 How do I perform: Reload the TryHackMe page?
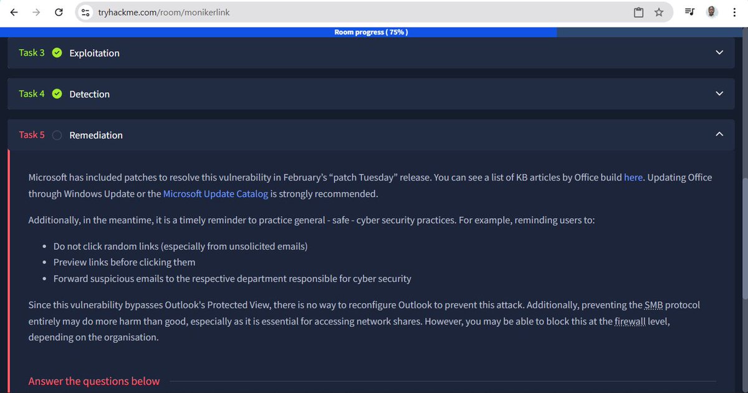[x=59, y=12]
